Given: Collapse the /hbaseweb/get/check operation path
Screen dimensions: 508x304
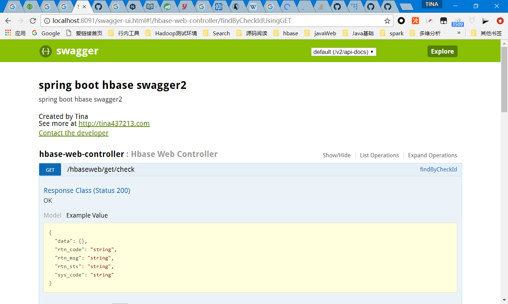Looking at the screenshot, I should (x=101, y=169).
